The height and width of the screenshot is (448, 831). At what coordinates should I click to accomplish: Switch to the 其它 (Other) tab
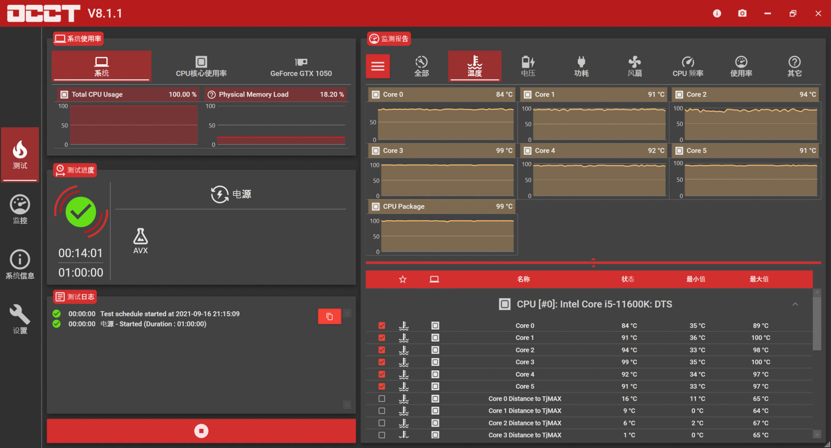point(794,66)
